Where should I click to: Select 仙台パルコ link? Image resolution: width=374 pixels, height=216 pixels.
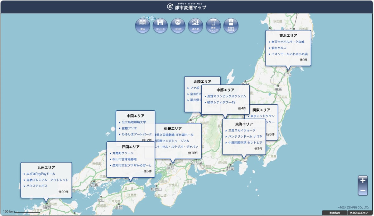point(279,48)
